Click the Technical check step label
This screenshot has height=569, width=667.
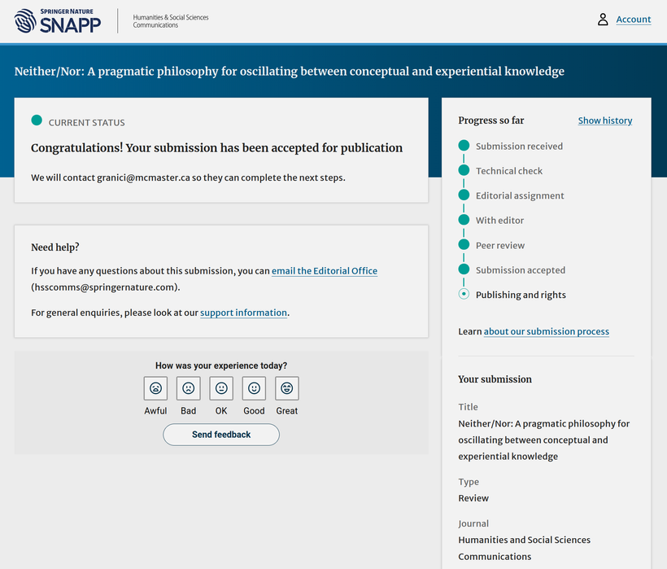tap(509, 171)
